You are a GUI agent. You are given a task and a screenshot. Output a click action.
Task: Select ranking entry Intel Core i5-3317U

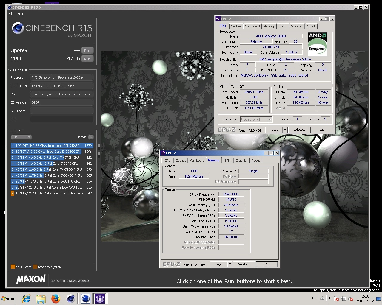[x=52, y=181]
